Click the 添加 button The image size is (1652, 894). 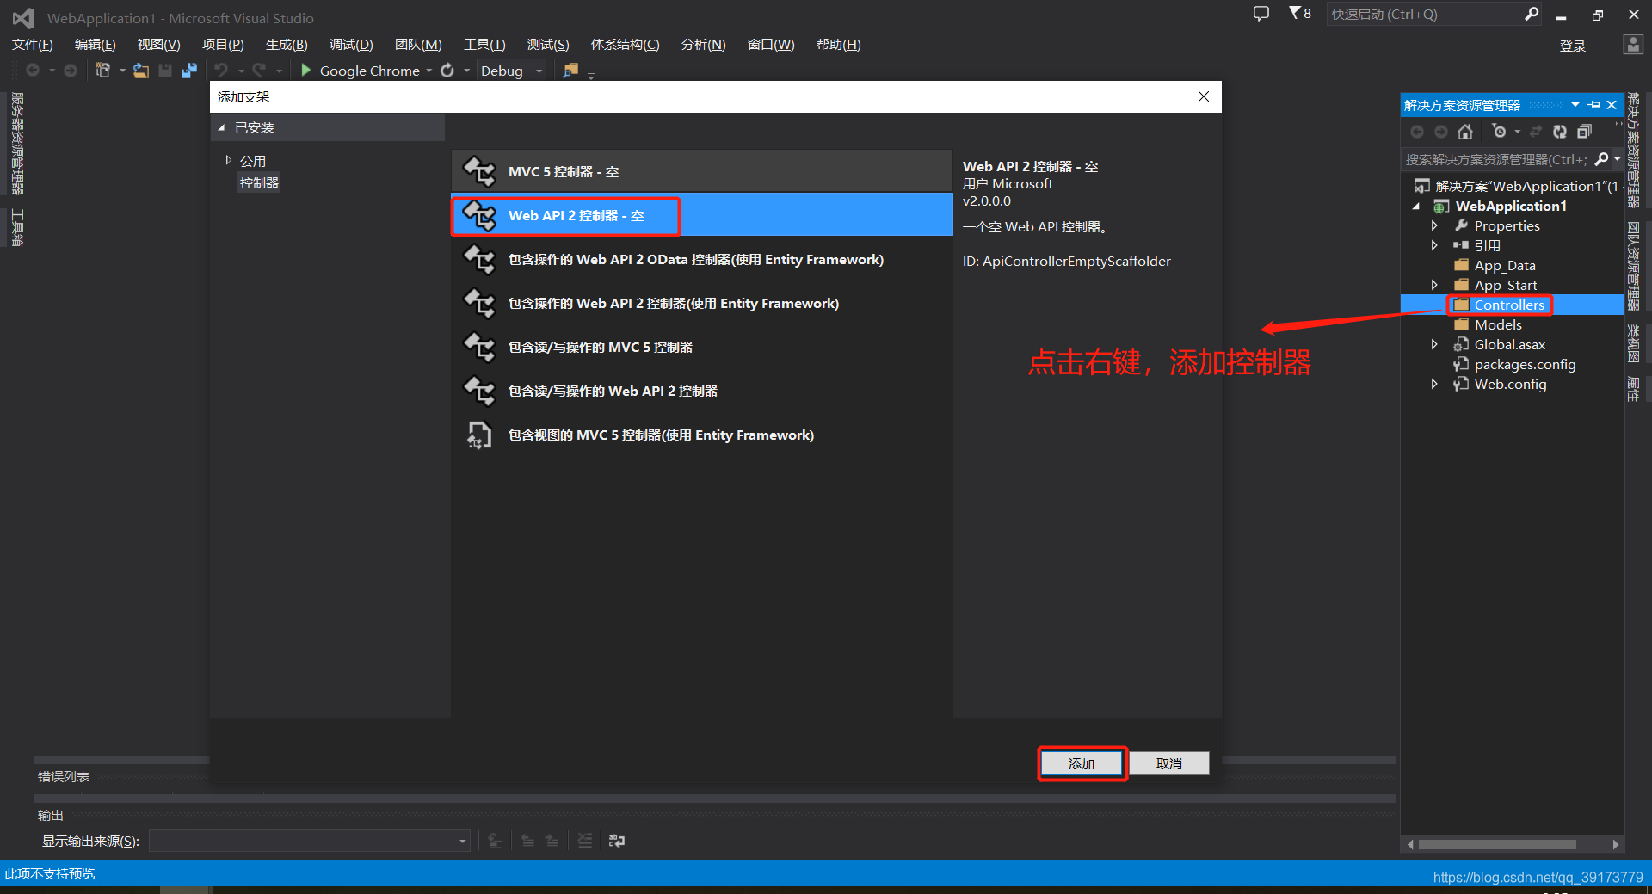[x=1082, y=763]
